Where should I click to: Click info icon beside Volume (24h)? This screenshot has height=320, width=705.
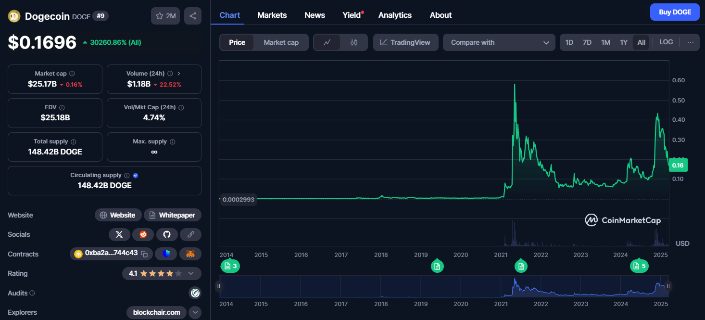[170, 74]
